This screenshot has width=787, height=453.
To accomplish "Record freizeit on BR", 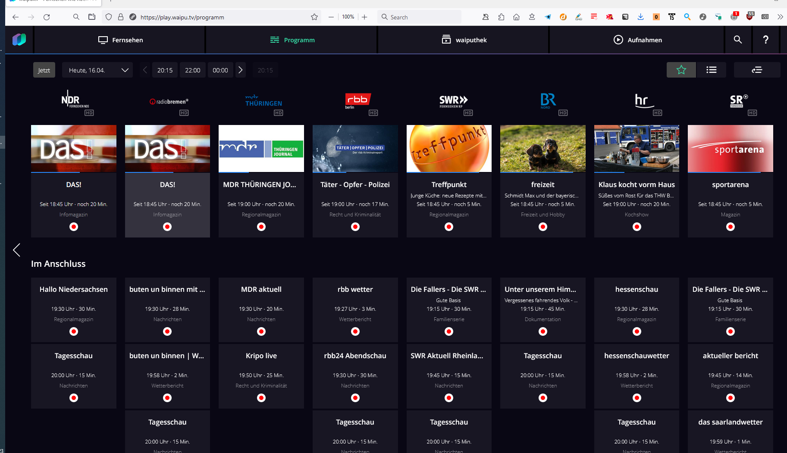I will (543, 227).
